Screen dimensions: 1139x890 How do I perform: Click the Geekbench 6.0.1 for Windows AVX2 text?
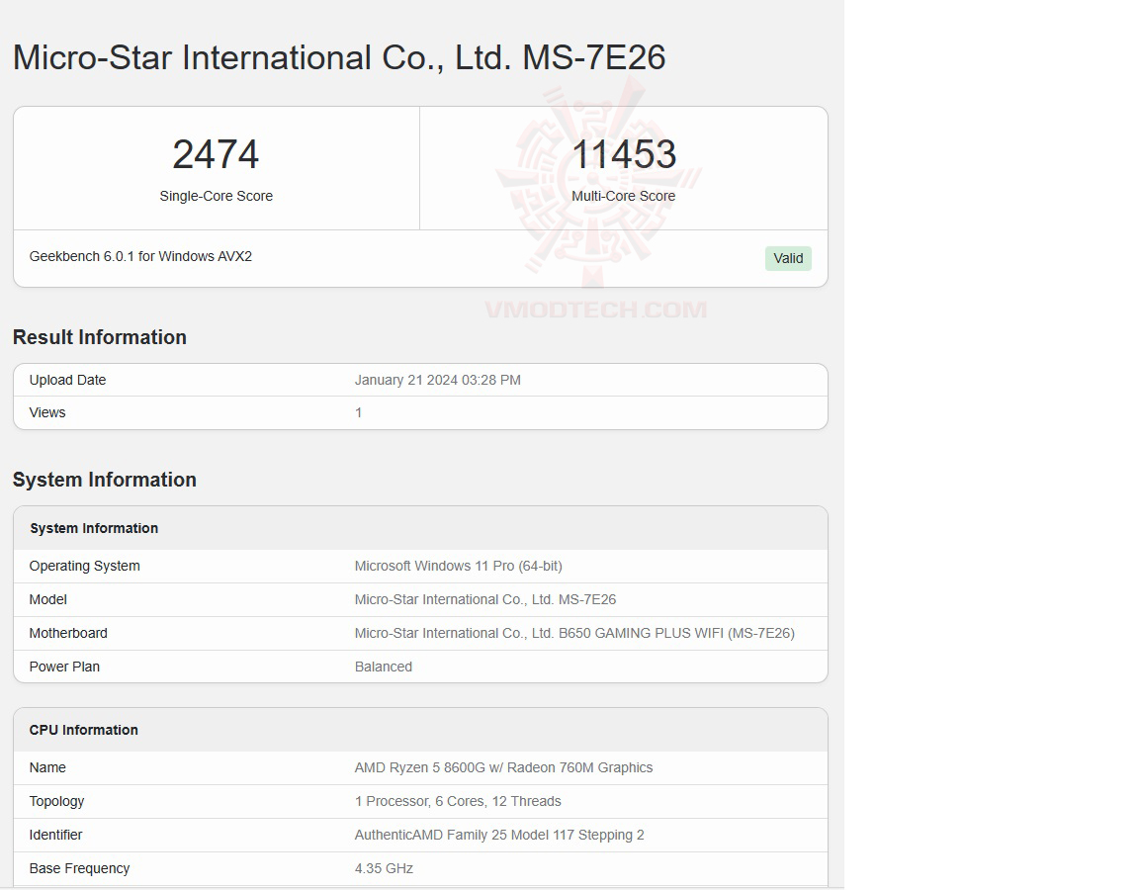tap(140, 256)
